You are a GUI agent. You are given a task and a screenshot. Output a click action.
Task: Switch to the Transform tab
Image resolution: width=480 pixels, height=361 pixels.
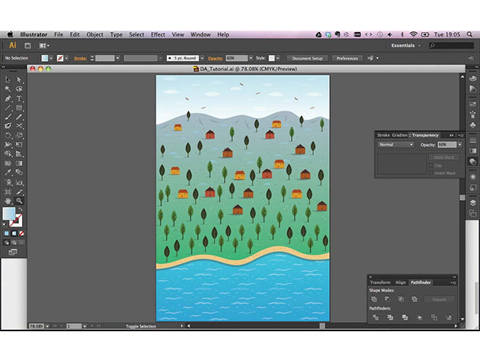pos(380,282)
